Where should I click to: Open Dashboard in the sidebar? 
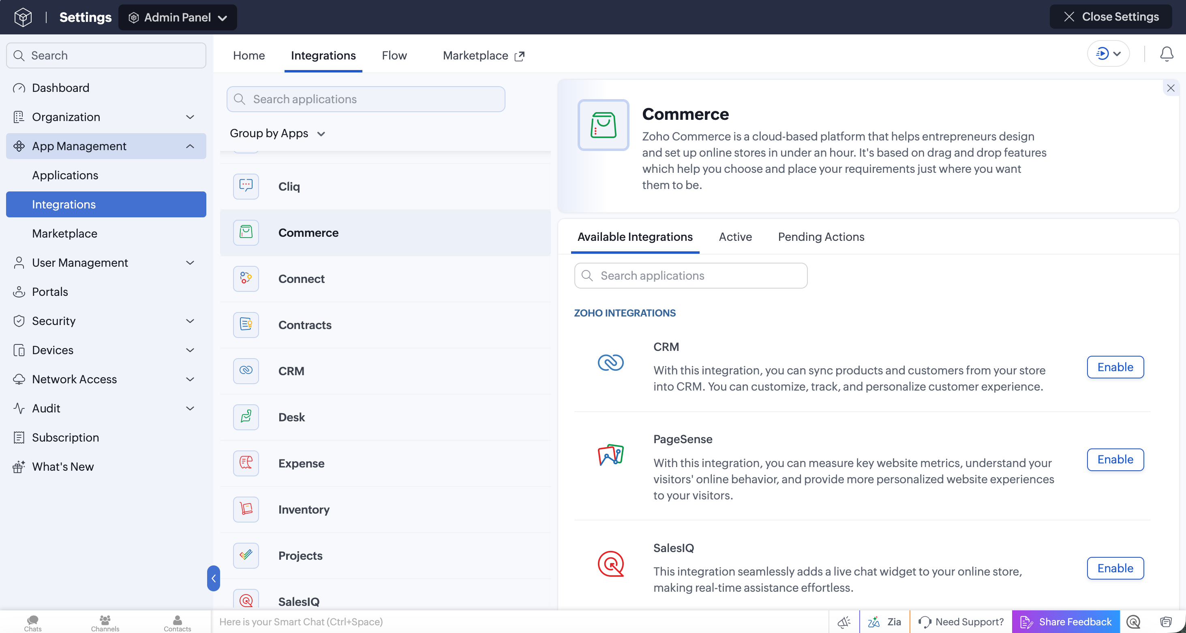[106, 88]
